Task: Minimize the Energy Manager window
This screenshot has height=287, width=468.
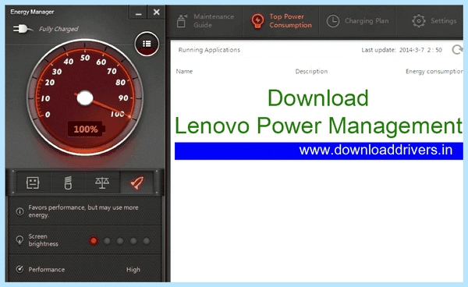Action: [138, 12]
